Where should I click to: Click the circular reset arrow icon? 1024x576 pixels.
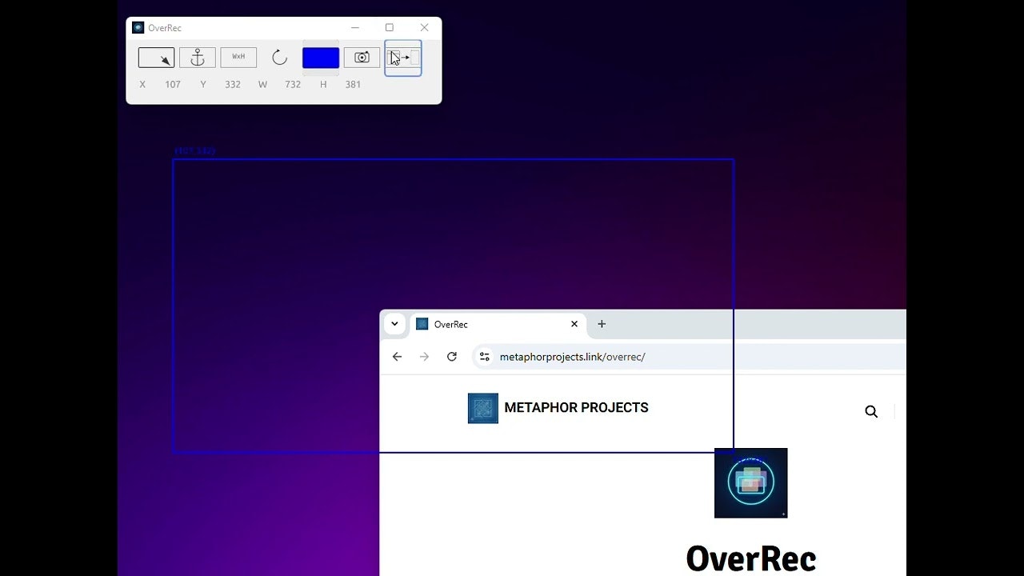(x=279, y=58)
